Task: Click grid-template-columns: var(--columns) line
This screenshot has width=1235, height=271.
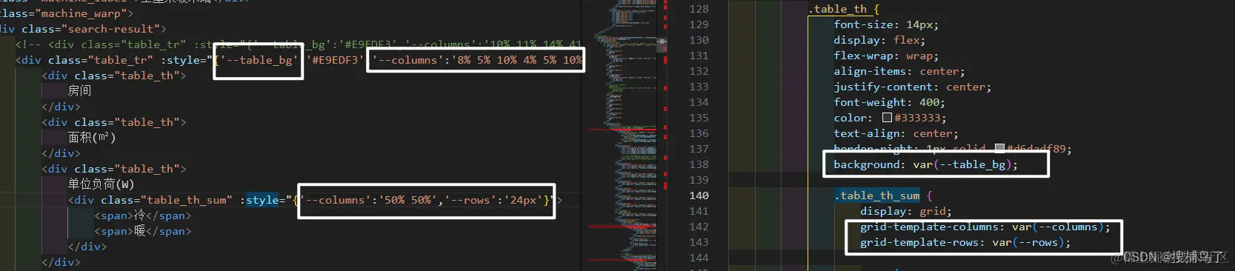Action: click(x=985, y=227)
